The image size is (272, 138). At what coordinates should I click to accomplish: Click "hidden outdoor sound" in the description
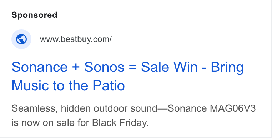pos(109,108)
